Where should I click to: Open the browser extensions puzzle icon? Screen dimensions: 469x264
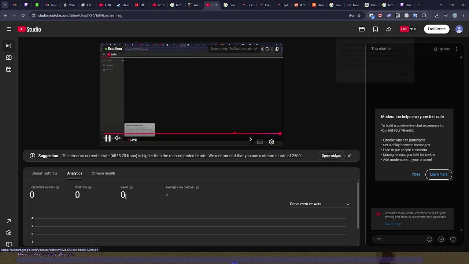424,15
